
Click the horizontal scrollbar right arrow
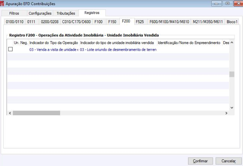click(x=226, y=113)
